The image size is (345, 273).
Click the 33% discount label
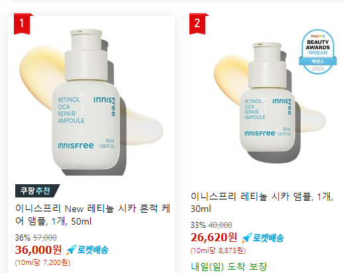(x=198, y=225)
